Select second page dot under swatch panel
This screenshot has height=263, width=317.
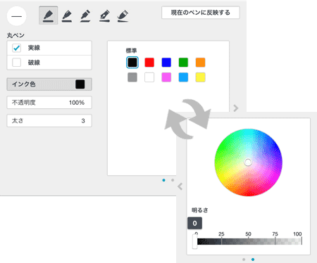[x=173, y=180]
